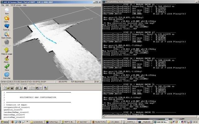This screenshot has width=199, height=124.
Task: Click the new document icon in editor toolbar
Action: click(x=5, y=88)
